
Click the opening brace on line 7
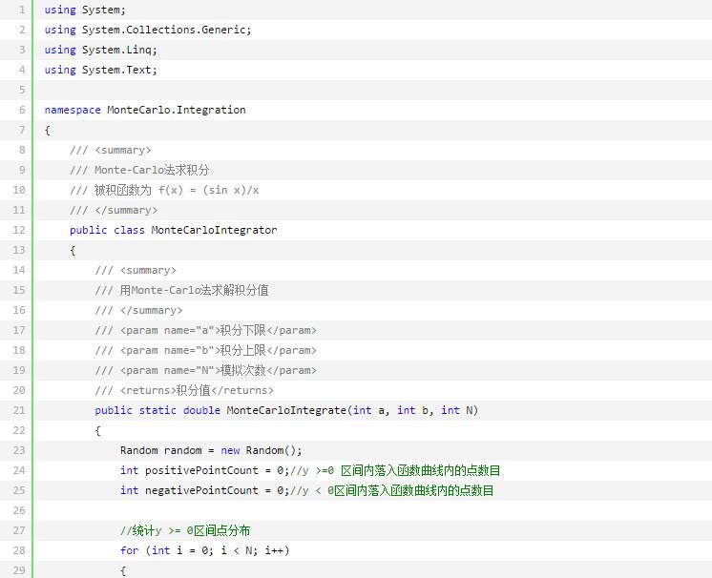pyautogui.click(x=47, y=131)
